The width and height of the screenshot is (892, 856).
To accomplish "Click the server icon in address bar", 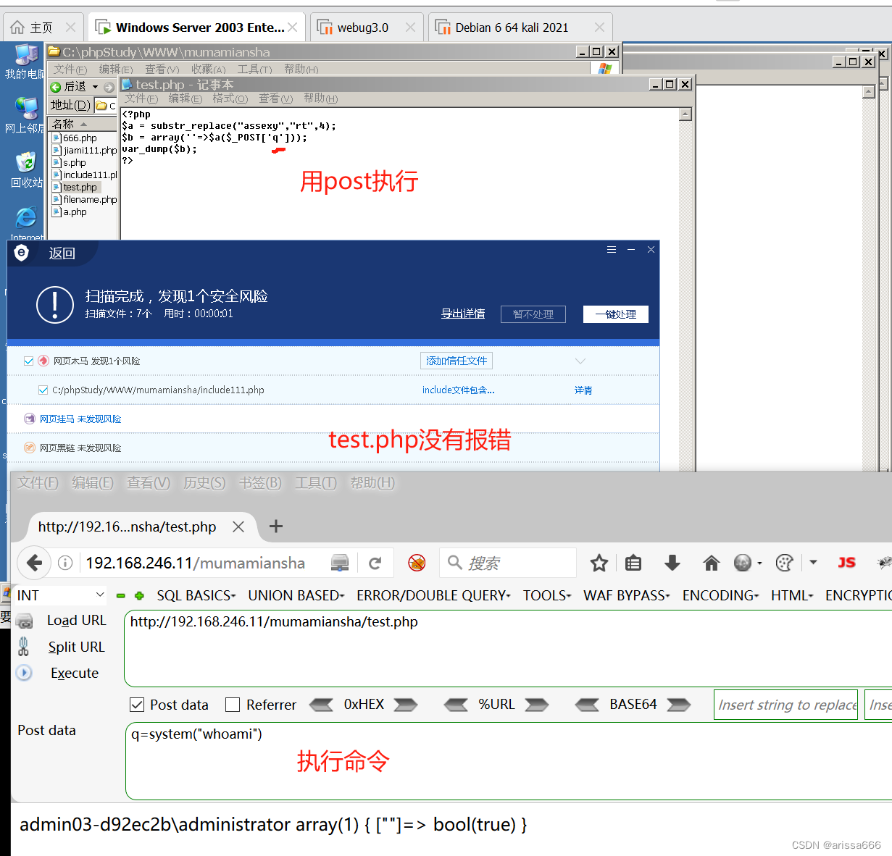I will tap(340, 563).
